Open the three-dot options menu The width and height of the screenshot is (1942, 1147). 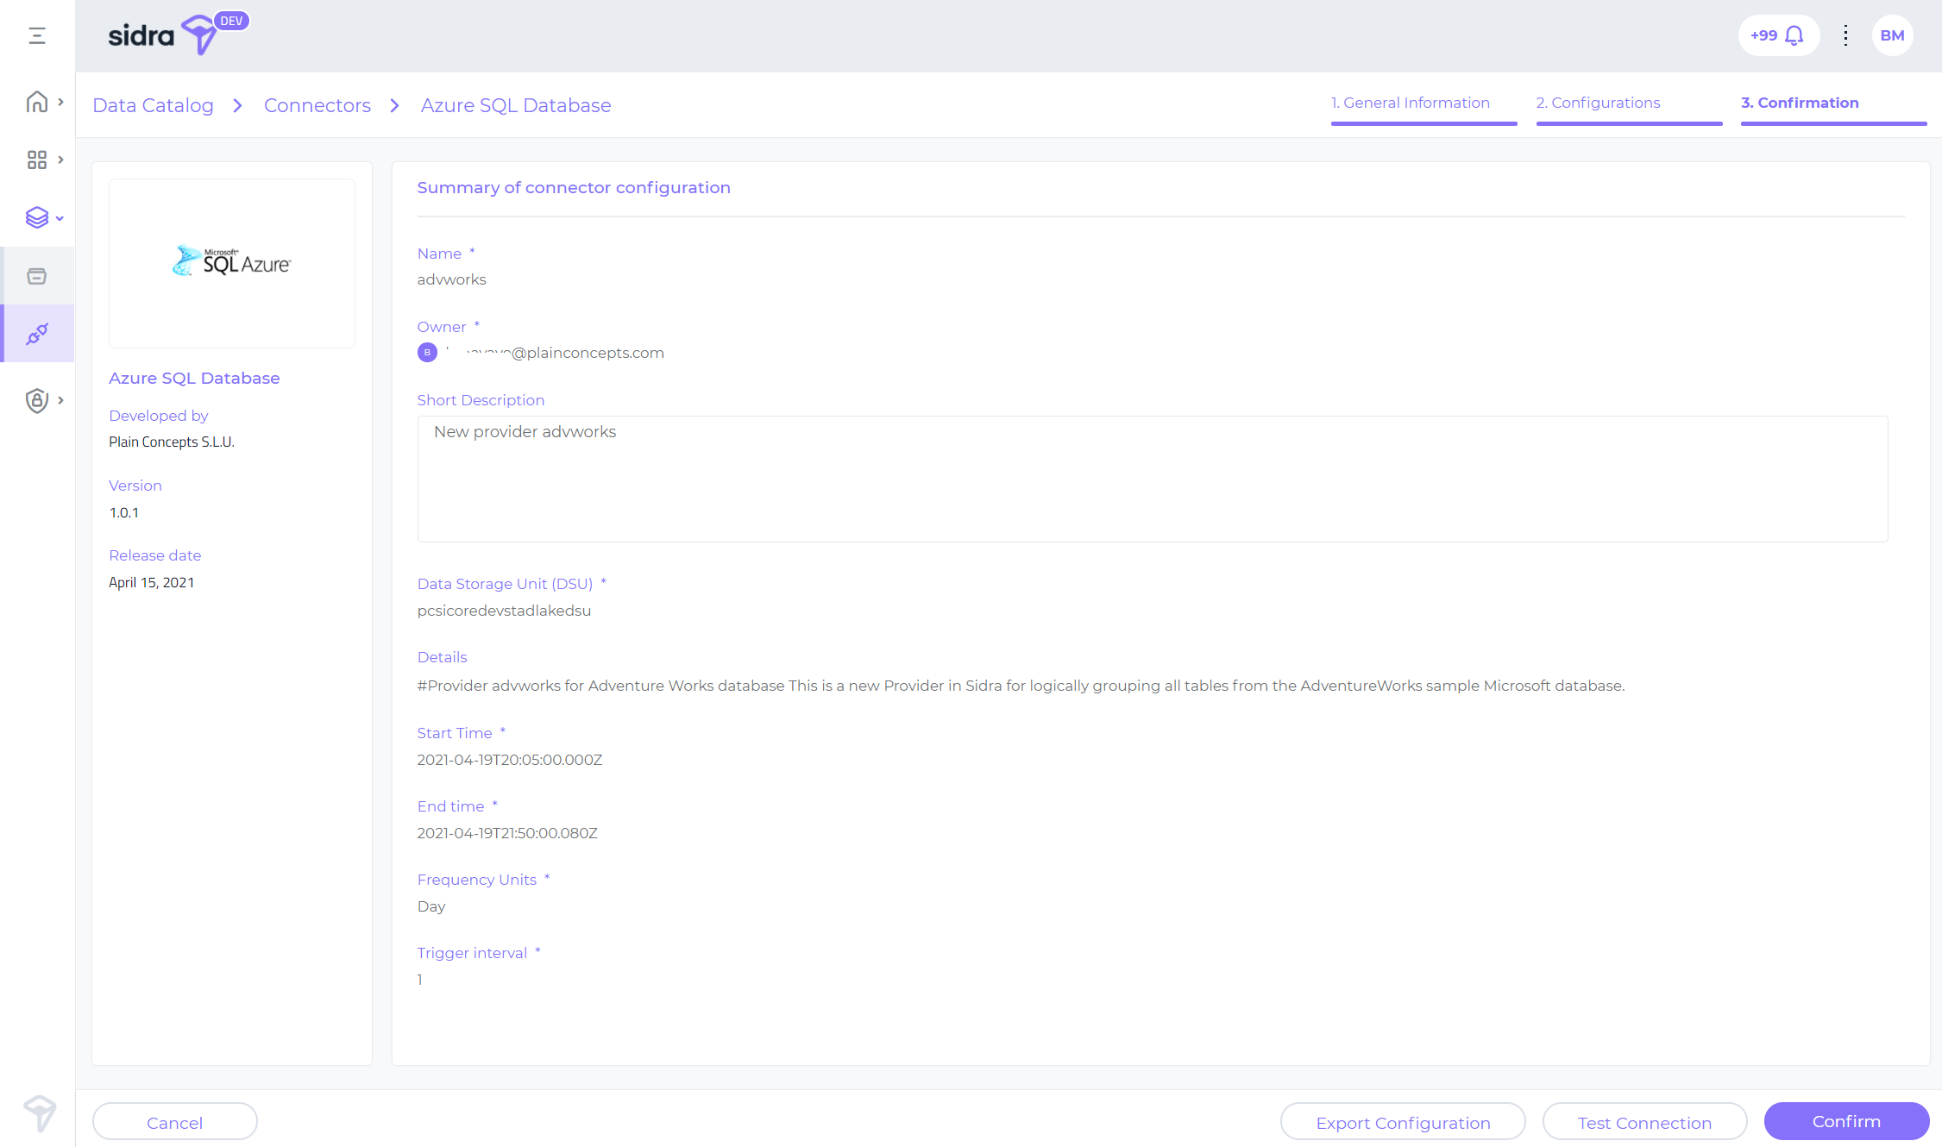[x=1845, y=35]
